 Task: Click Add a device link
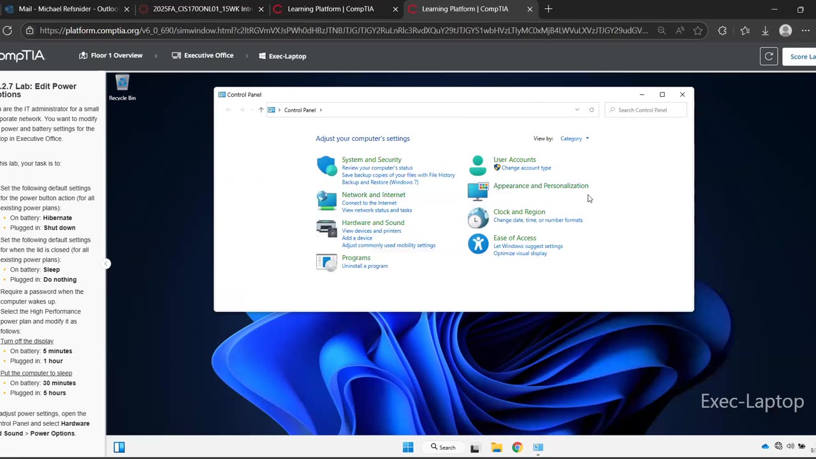coord(357,238)
